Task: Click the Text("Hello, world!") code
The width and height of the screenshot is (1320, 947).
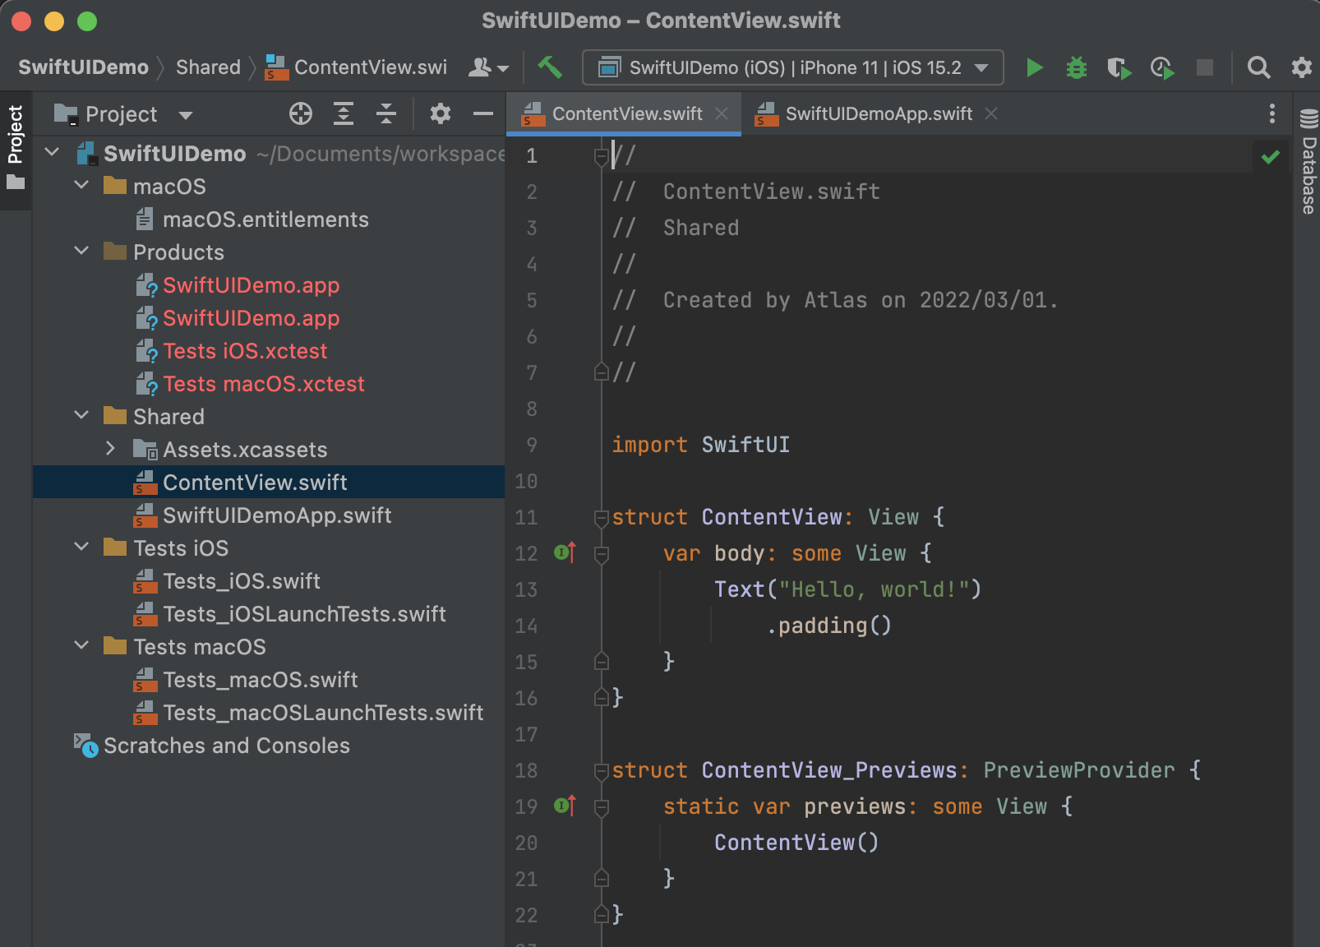Action: [847, 589]
